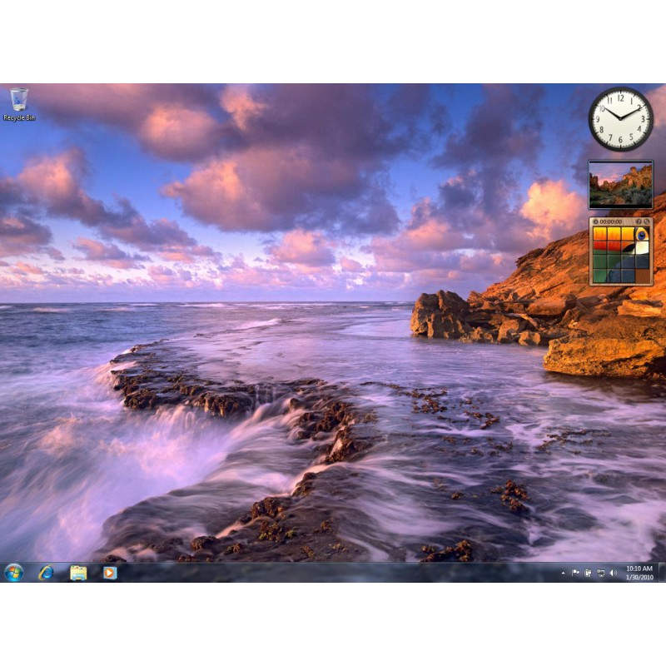Open Windows Explorer folder icon in taskbar
Image resolution: width=666 pixels, height=666 pixels.
[78, 573]
